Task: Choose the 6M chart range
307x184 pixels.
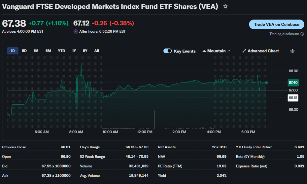Action: [48, 51]
